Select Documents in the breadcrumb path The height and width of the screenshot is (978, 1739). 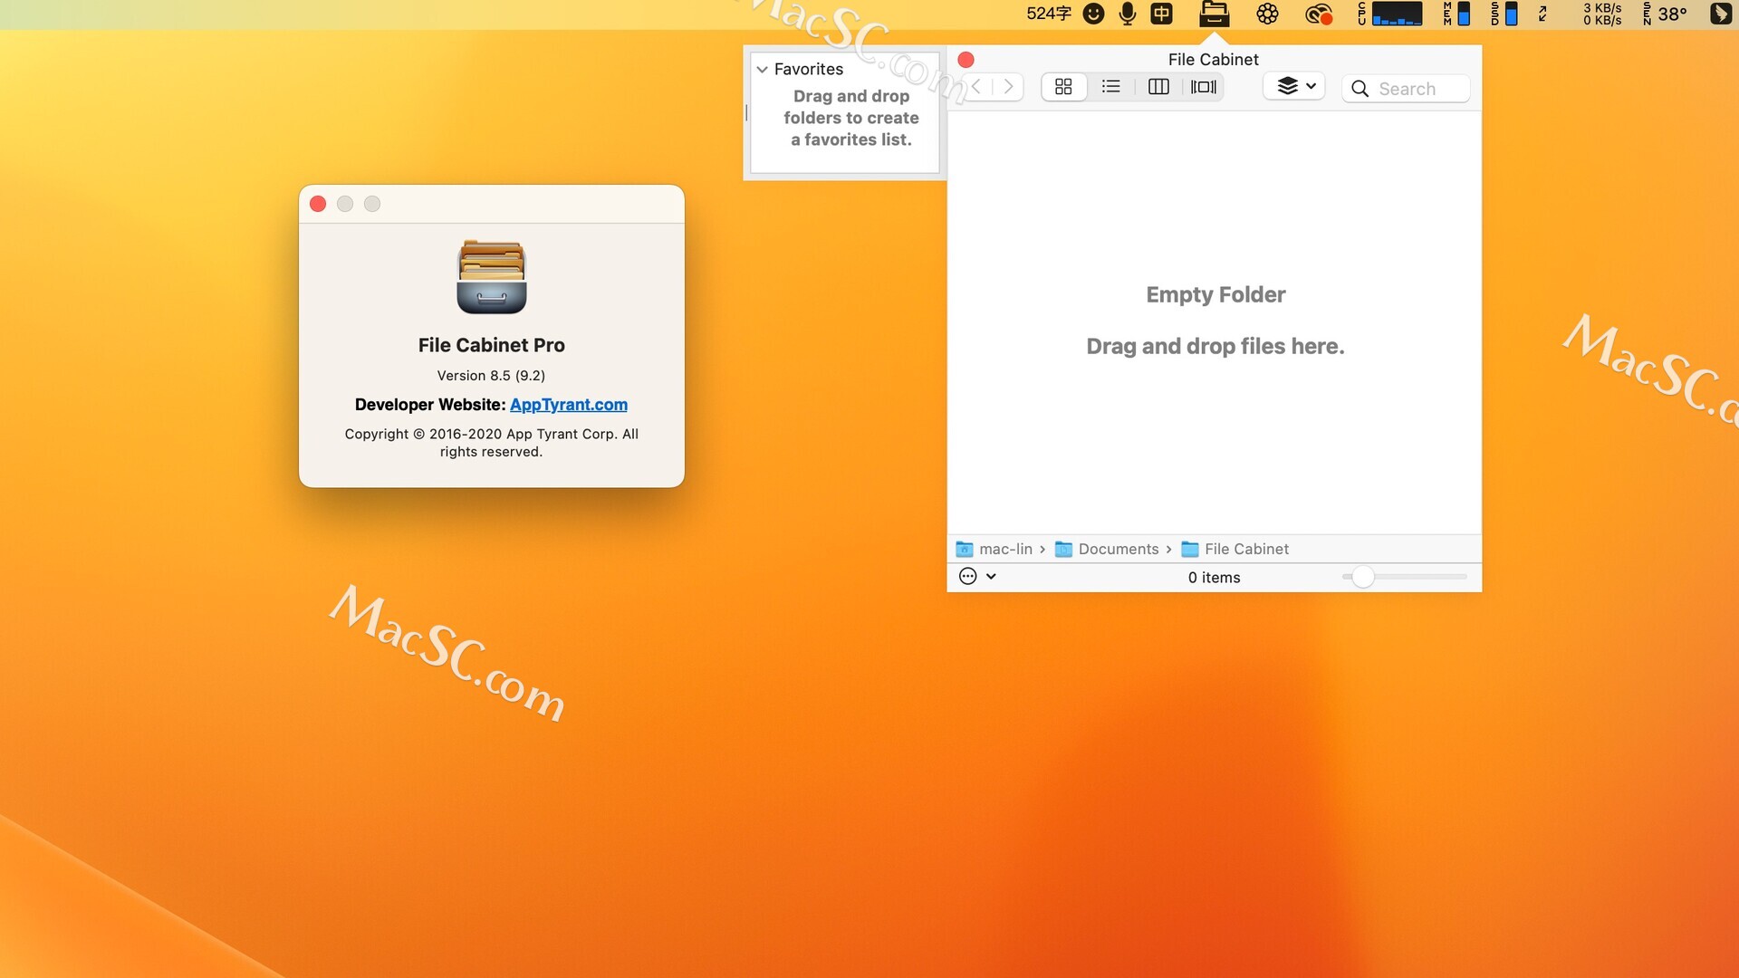click(x=1119, y=549)
